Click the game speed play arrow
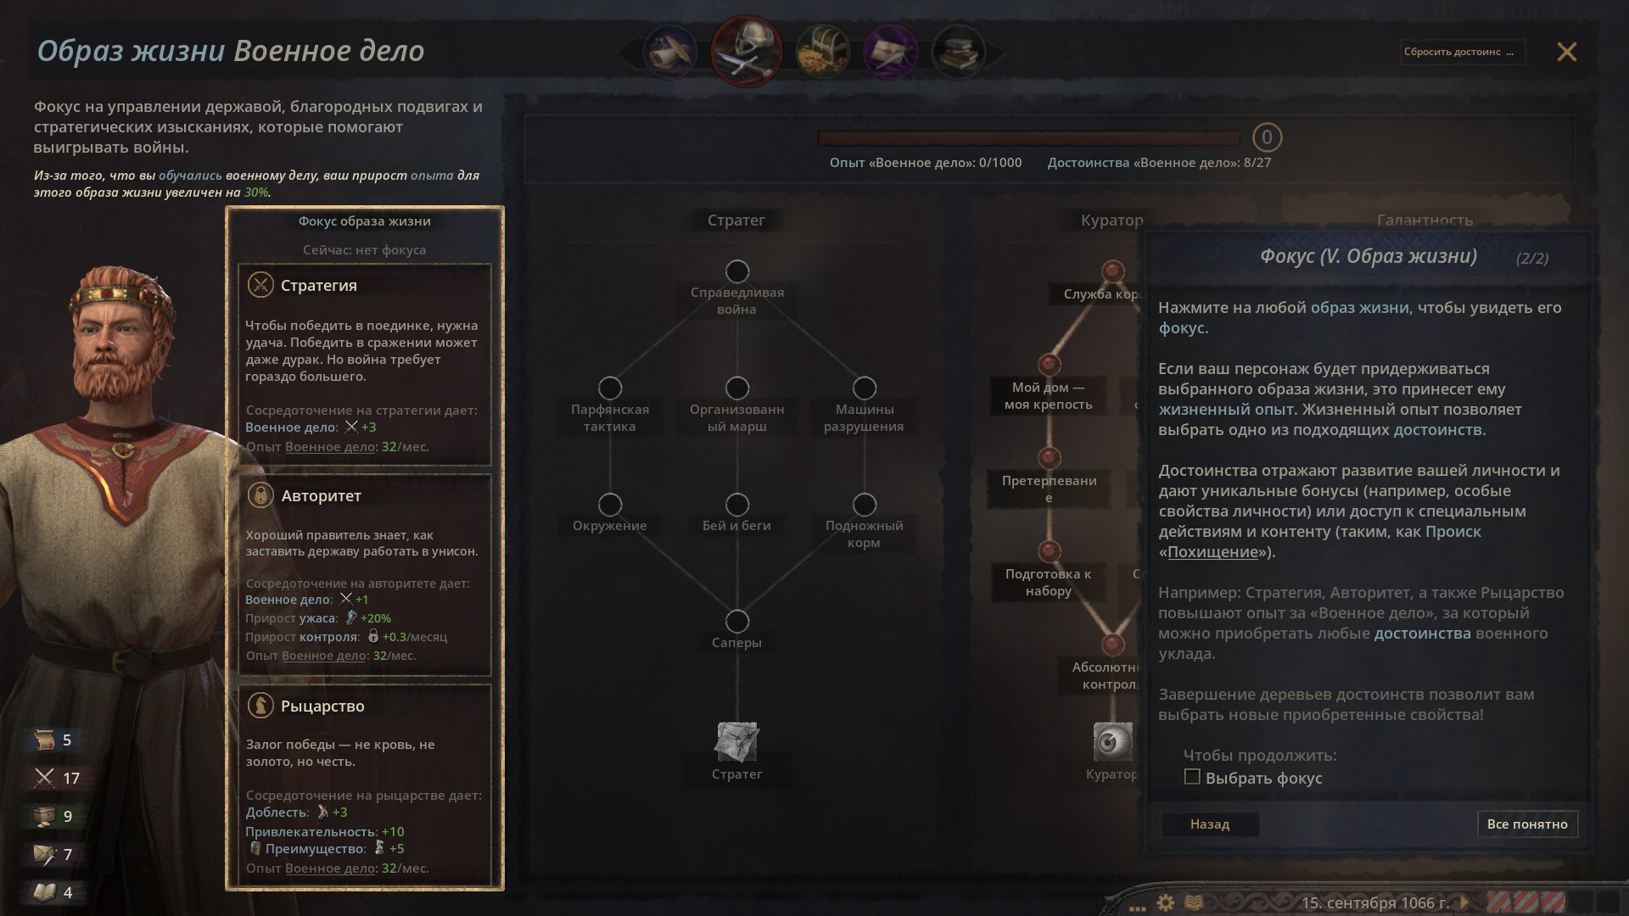Screen dimensions: 1629x916 coord(1464,902)
